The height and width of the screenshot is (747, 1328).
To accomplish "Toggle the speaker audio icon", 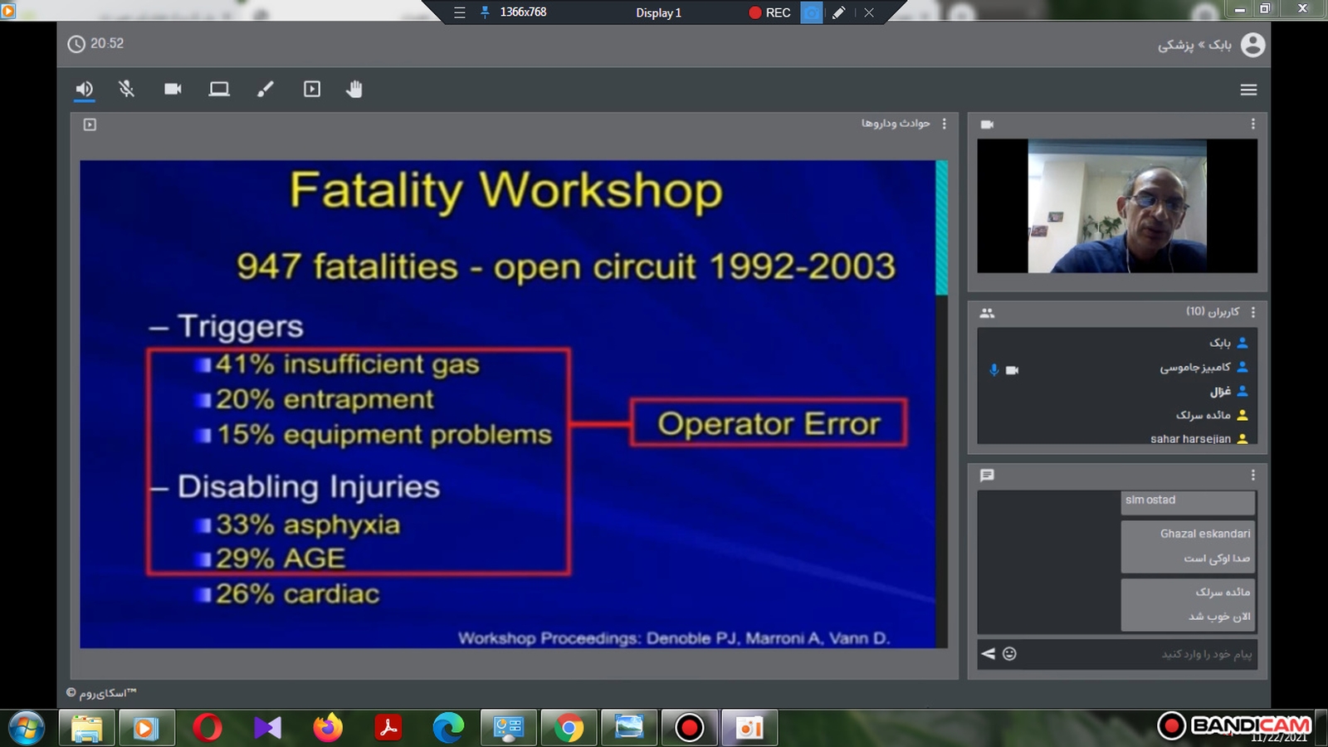I will [x=84, y=90].
